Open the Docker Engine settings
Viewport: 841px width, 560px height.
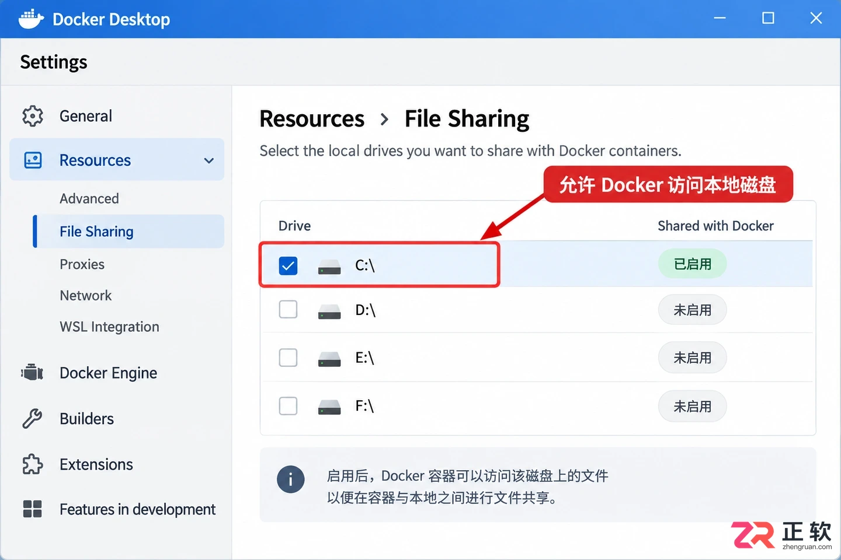coord(108,373)
